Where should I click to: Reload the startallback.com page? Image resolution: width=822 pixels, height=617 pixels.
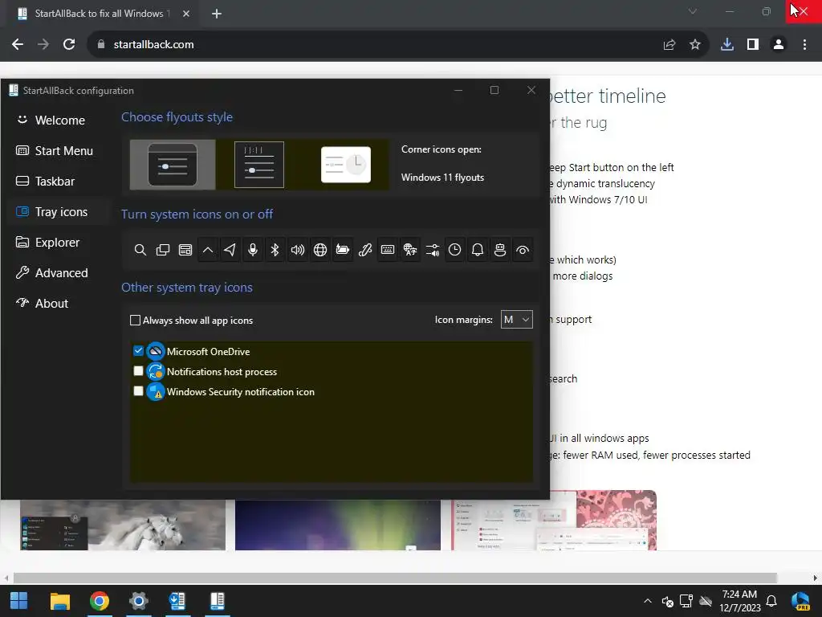click(69, 45)
